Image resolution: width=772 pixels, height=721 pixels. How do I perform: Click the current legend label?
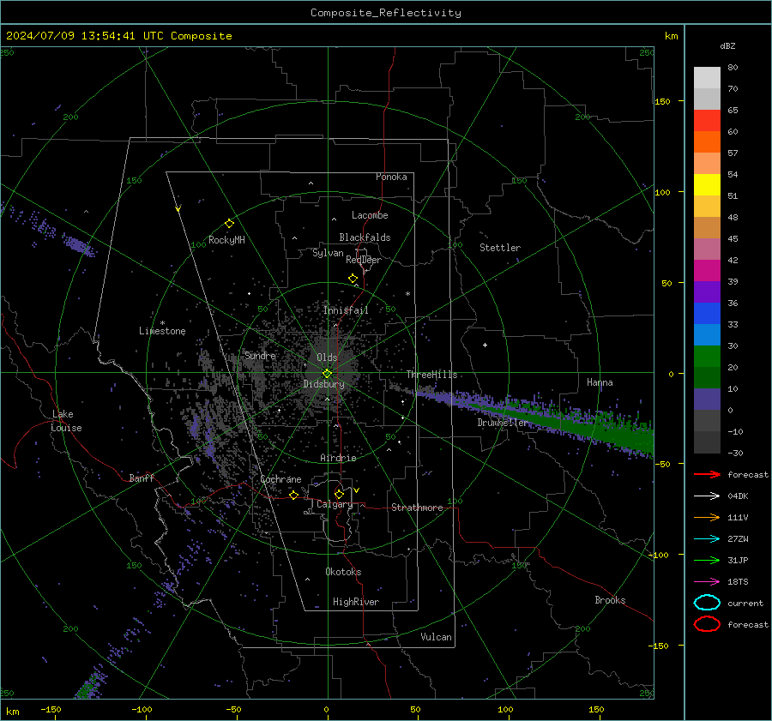[x=745, y=604]
